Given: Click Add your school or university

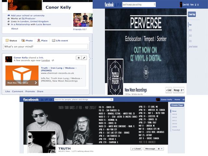Looking at the screenshot, I should 28,16.
